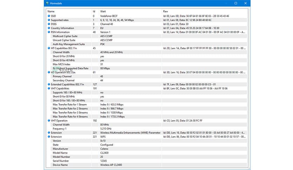Maximize the Homedale window
The height and width of the screenshot is (170, 293).
(236, 3)
